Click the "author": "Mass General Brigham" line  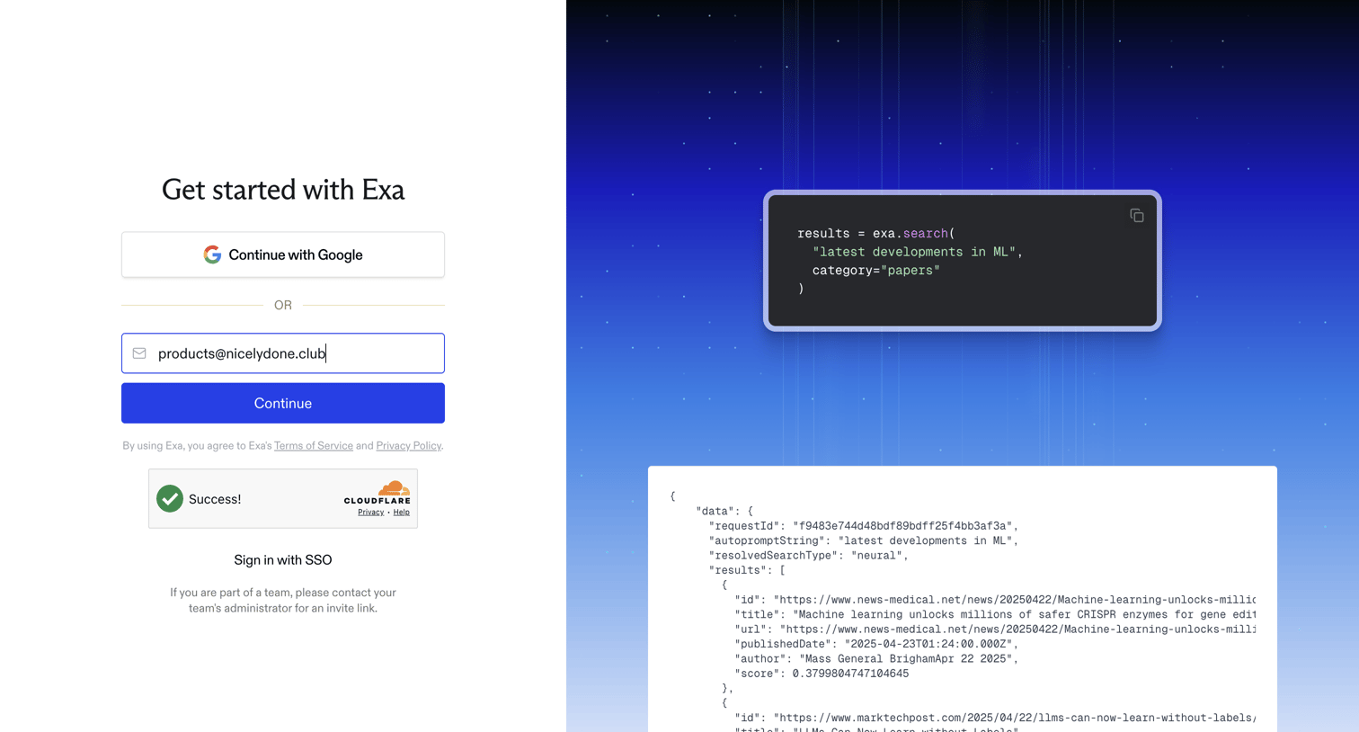point(876,658)
